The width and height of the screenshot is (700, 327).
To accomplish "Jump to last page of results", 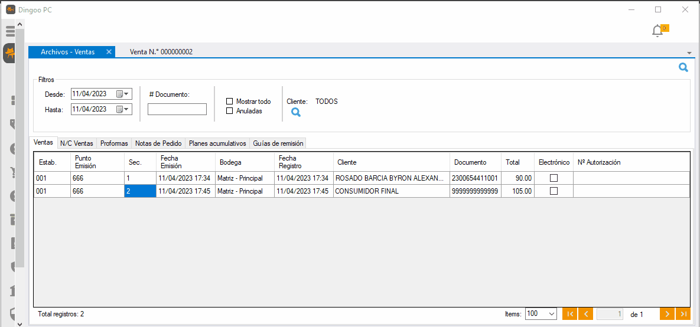I will [x=683, y=314].
